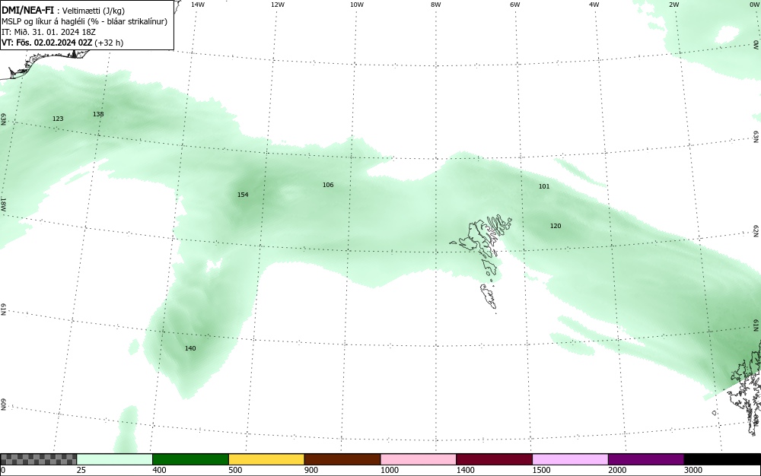The width and height of the screenshot is (761, 476).
Task: Click the light green 25 legend swatch
Action: coord(115,459)
